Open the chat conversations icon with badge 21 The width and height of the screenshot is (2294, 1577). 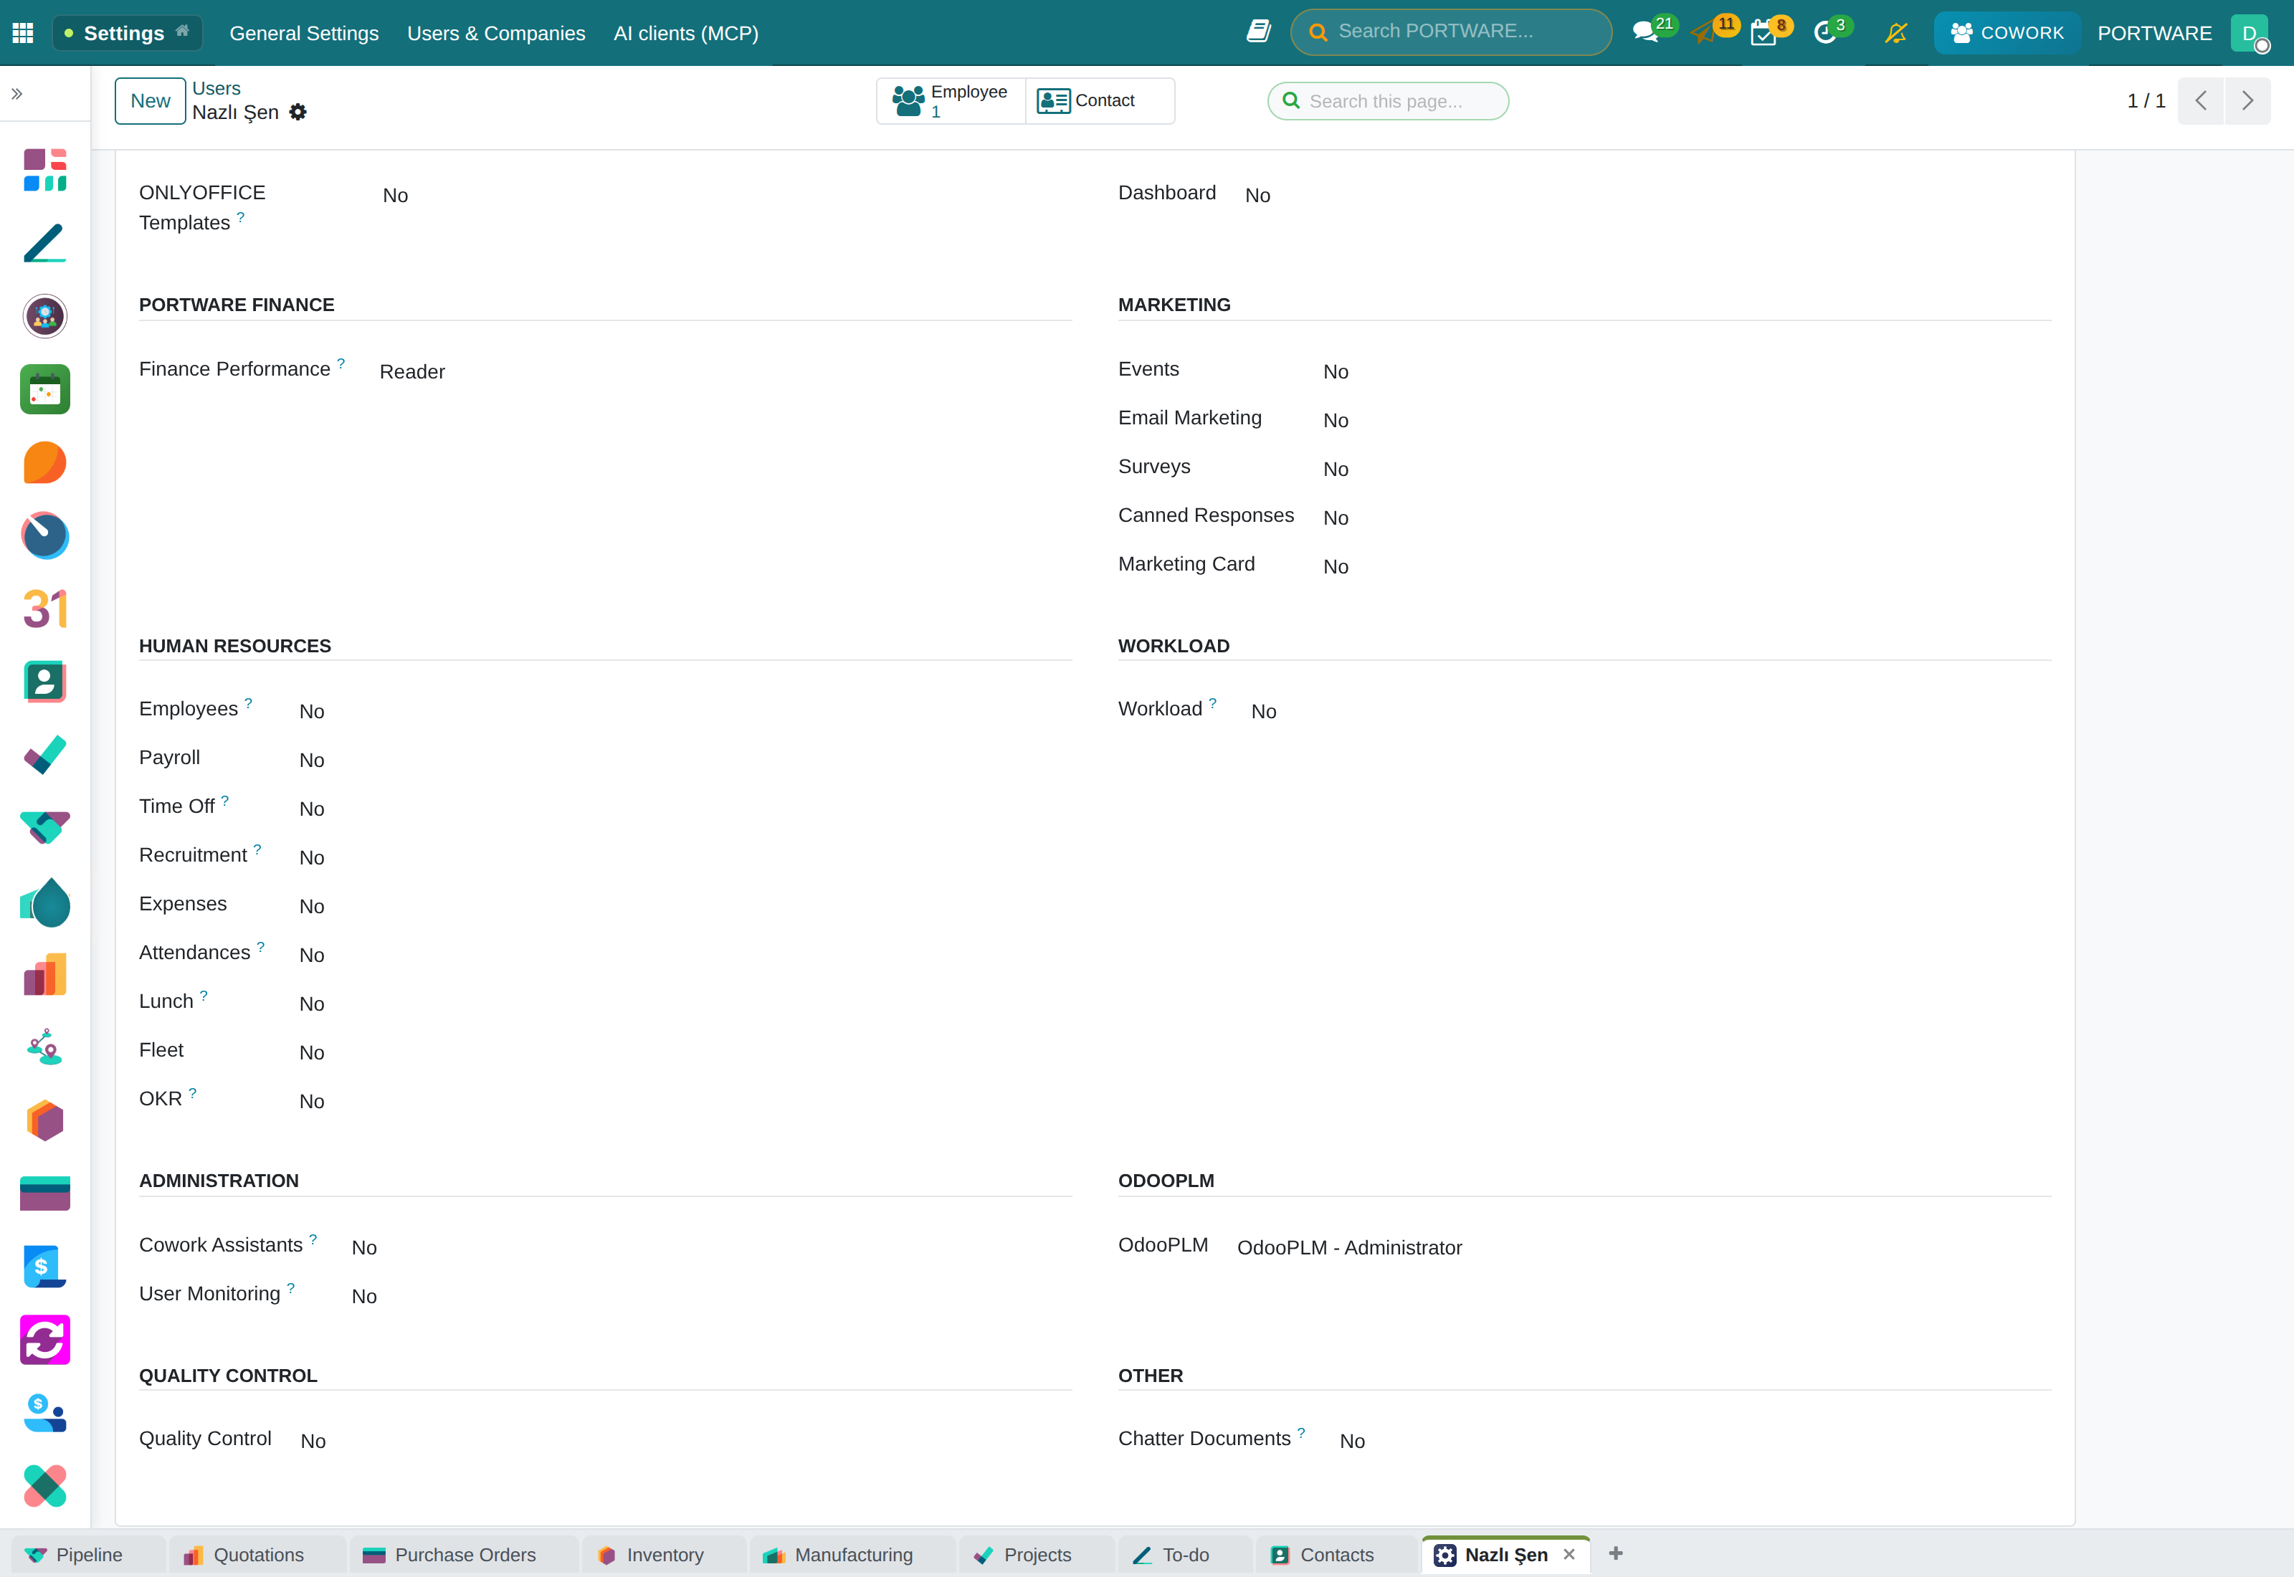tap(1646, 32)
